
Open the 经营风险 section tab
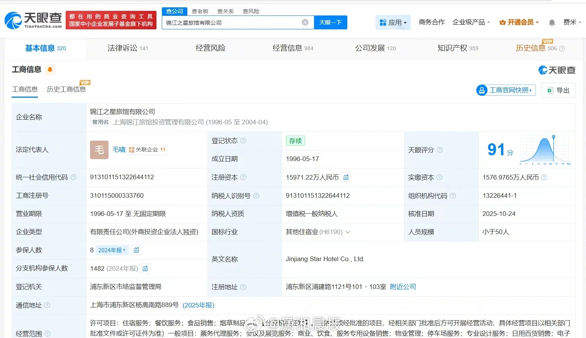tap(211, 48)
